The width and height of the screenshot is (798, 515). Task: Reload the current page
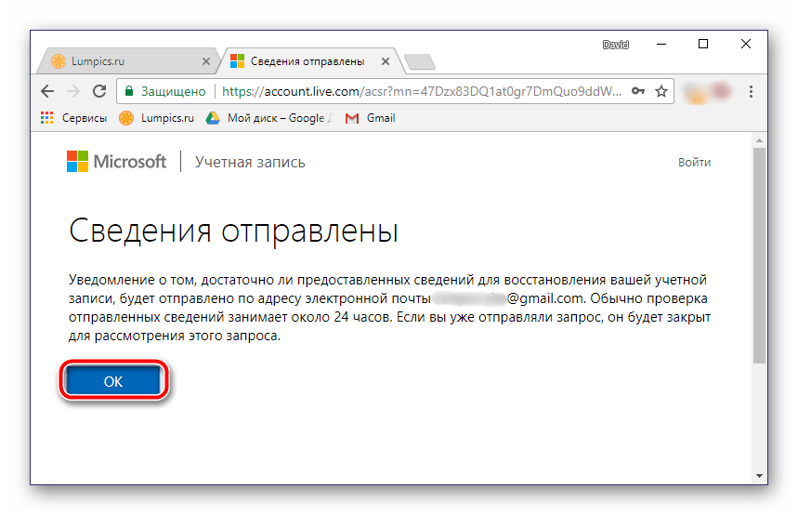99,91
